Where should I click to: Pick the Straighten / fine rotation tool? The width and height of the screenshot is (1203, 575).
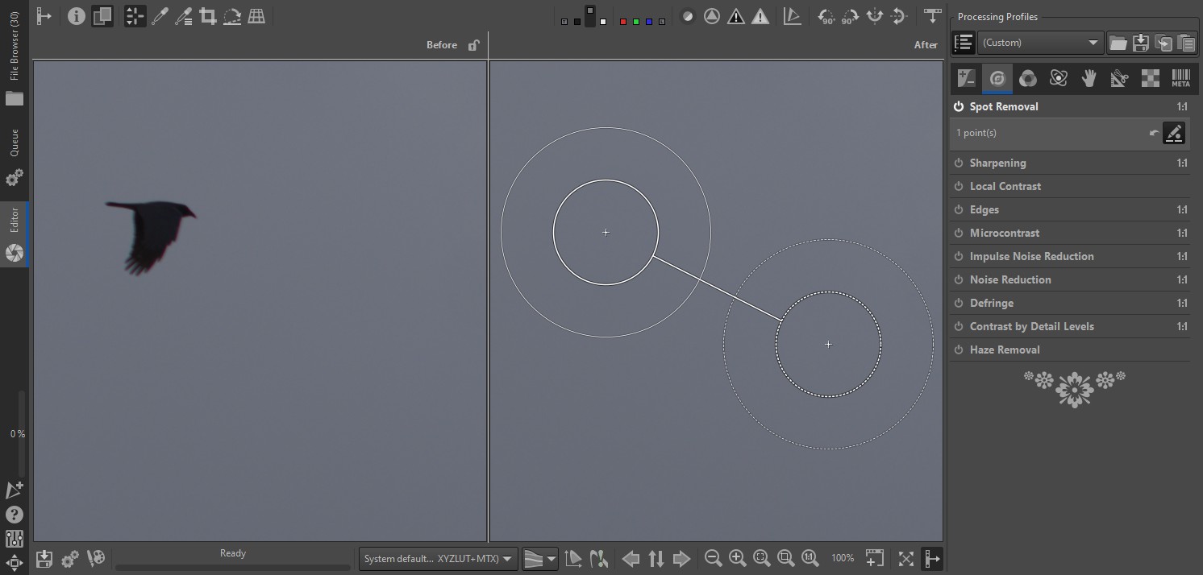(232, 16)
